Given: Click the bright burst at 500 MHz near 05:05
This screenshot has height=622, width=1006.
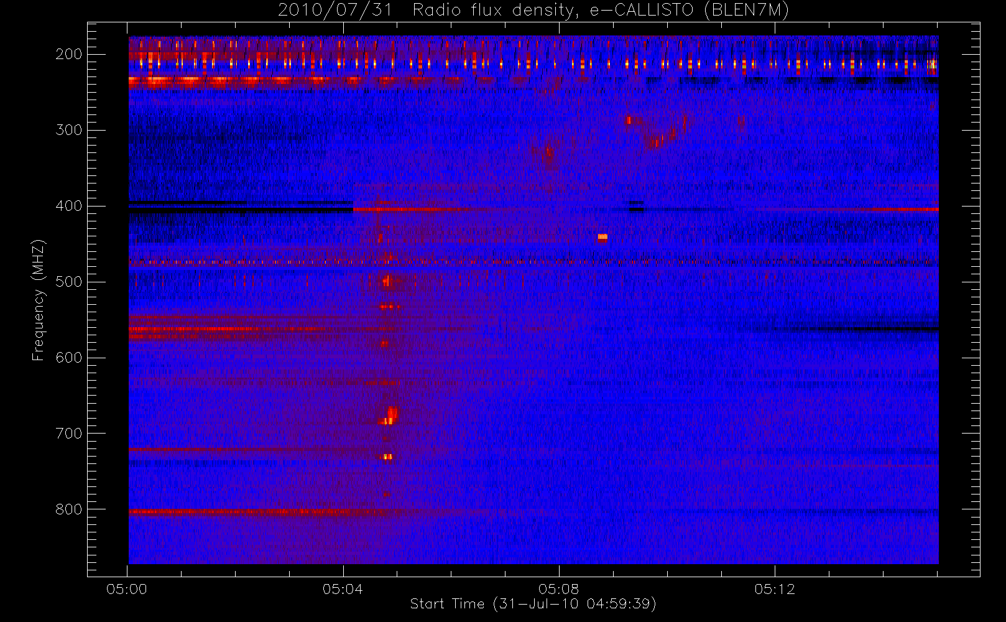Looking at the screenshot, I should (387, 281).
